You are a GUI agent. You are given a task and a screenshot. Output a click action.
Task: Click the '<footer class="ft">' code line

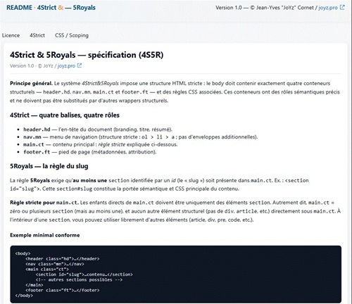pos(63,290)
